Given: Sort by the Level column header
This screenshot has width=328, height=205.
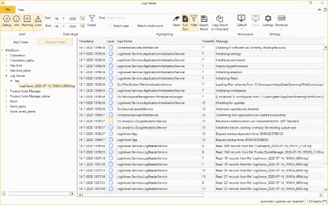Looking at the screenshot, I should (x=111, y=41).
